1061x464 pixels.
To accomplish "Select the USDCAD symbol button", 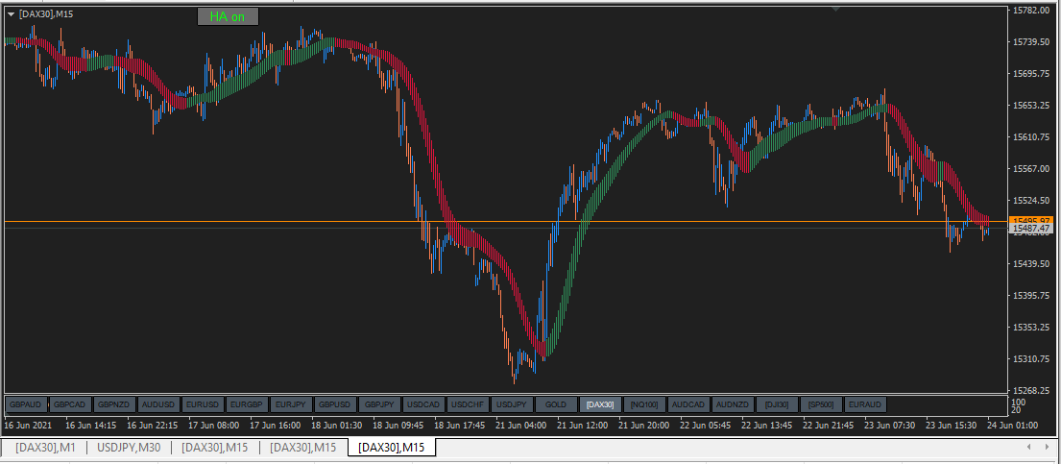I will pyautogui.click(x=424, y=405).
